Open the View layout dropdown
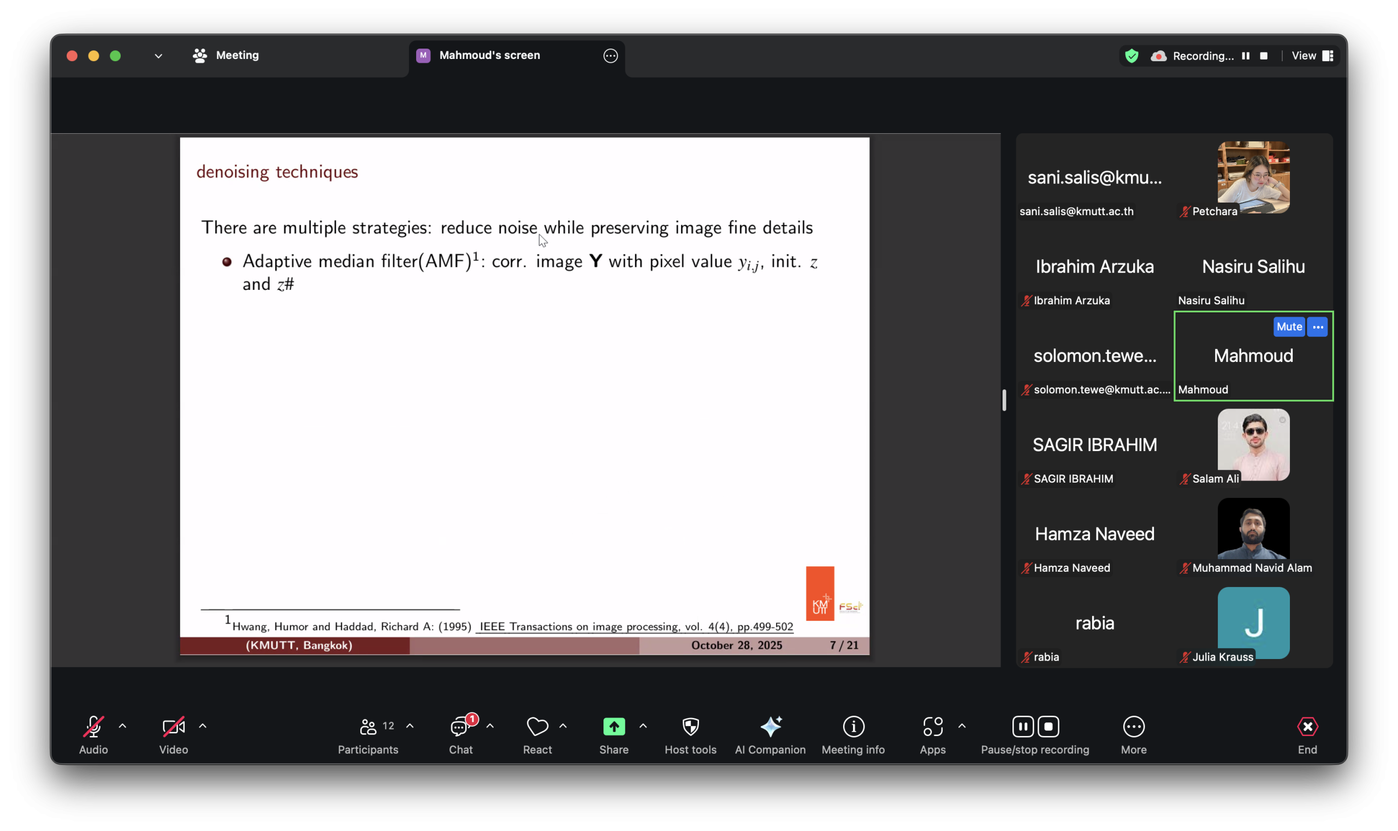 (1312, 56)
